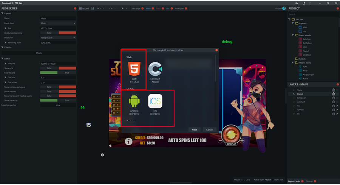
Task: Open the Event sheet dropdown in properties
Action: pos(58,23)
